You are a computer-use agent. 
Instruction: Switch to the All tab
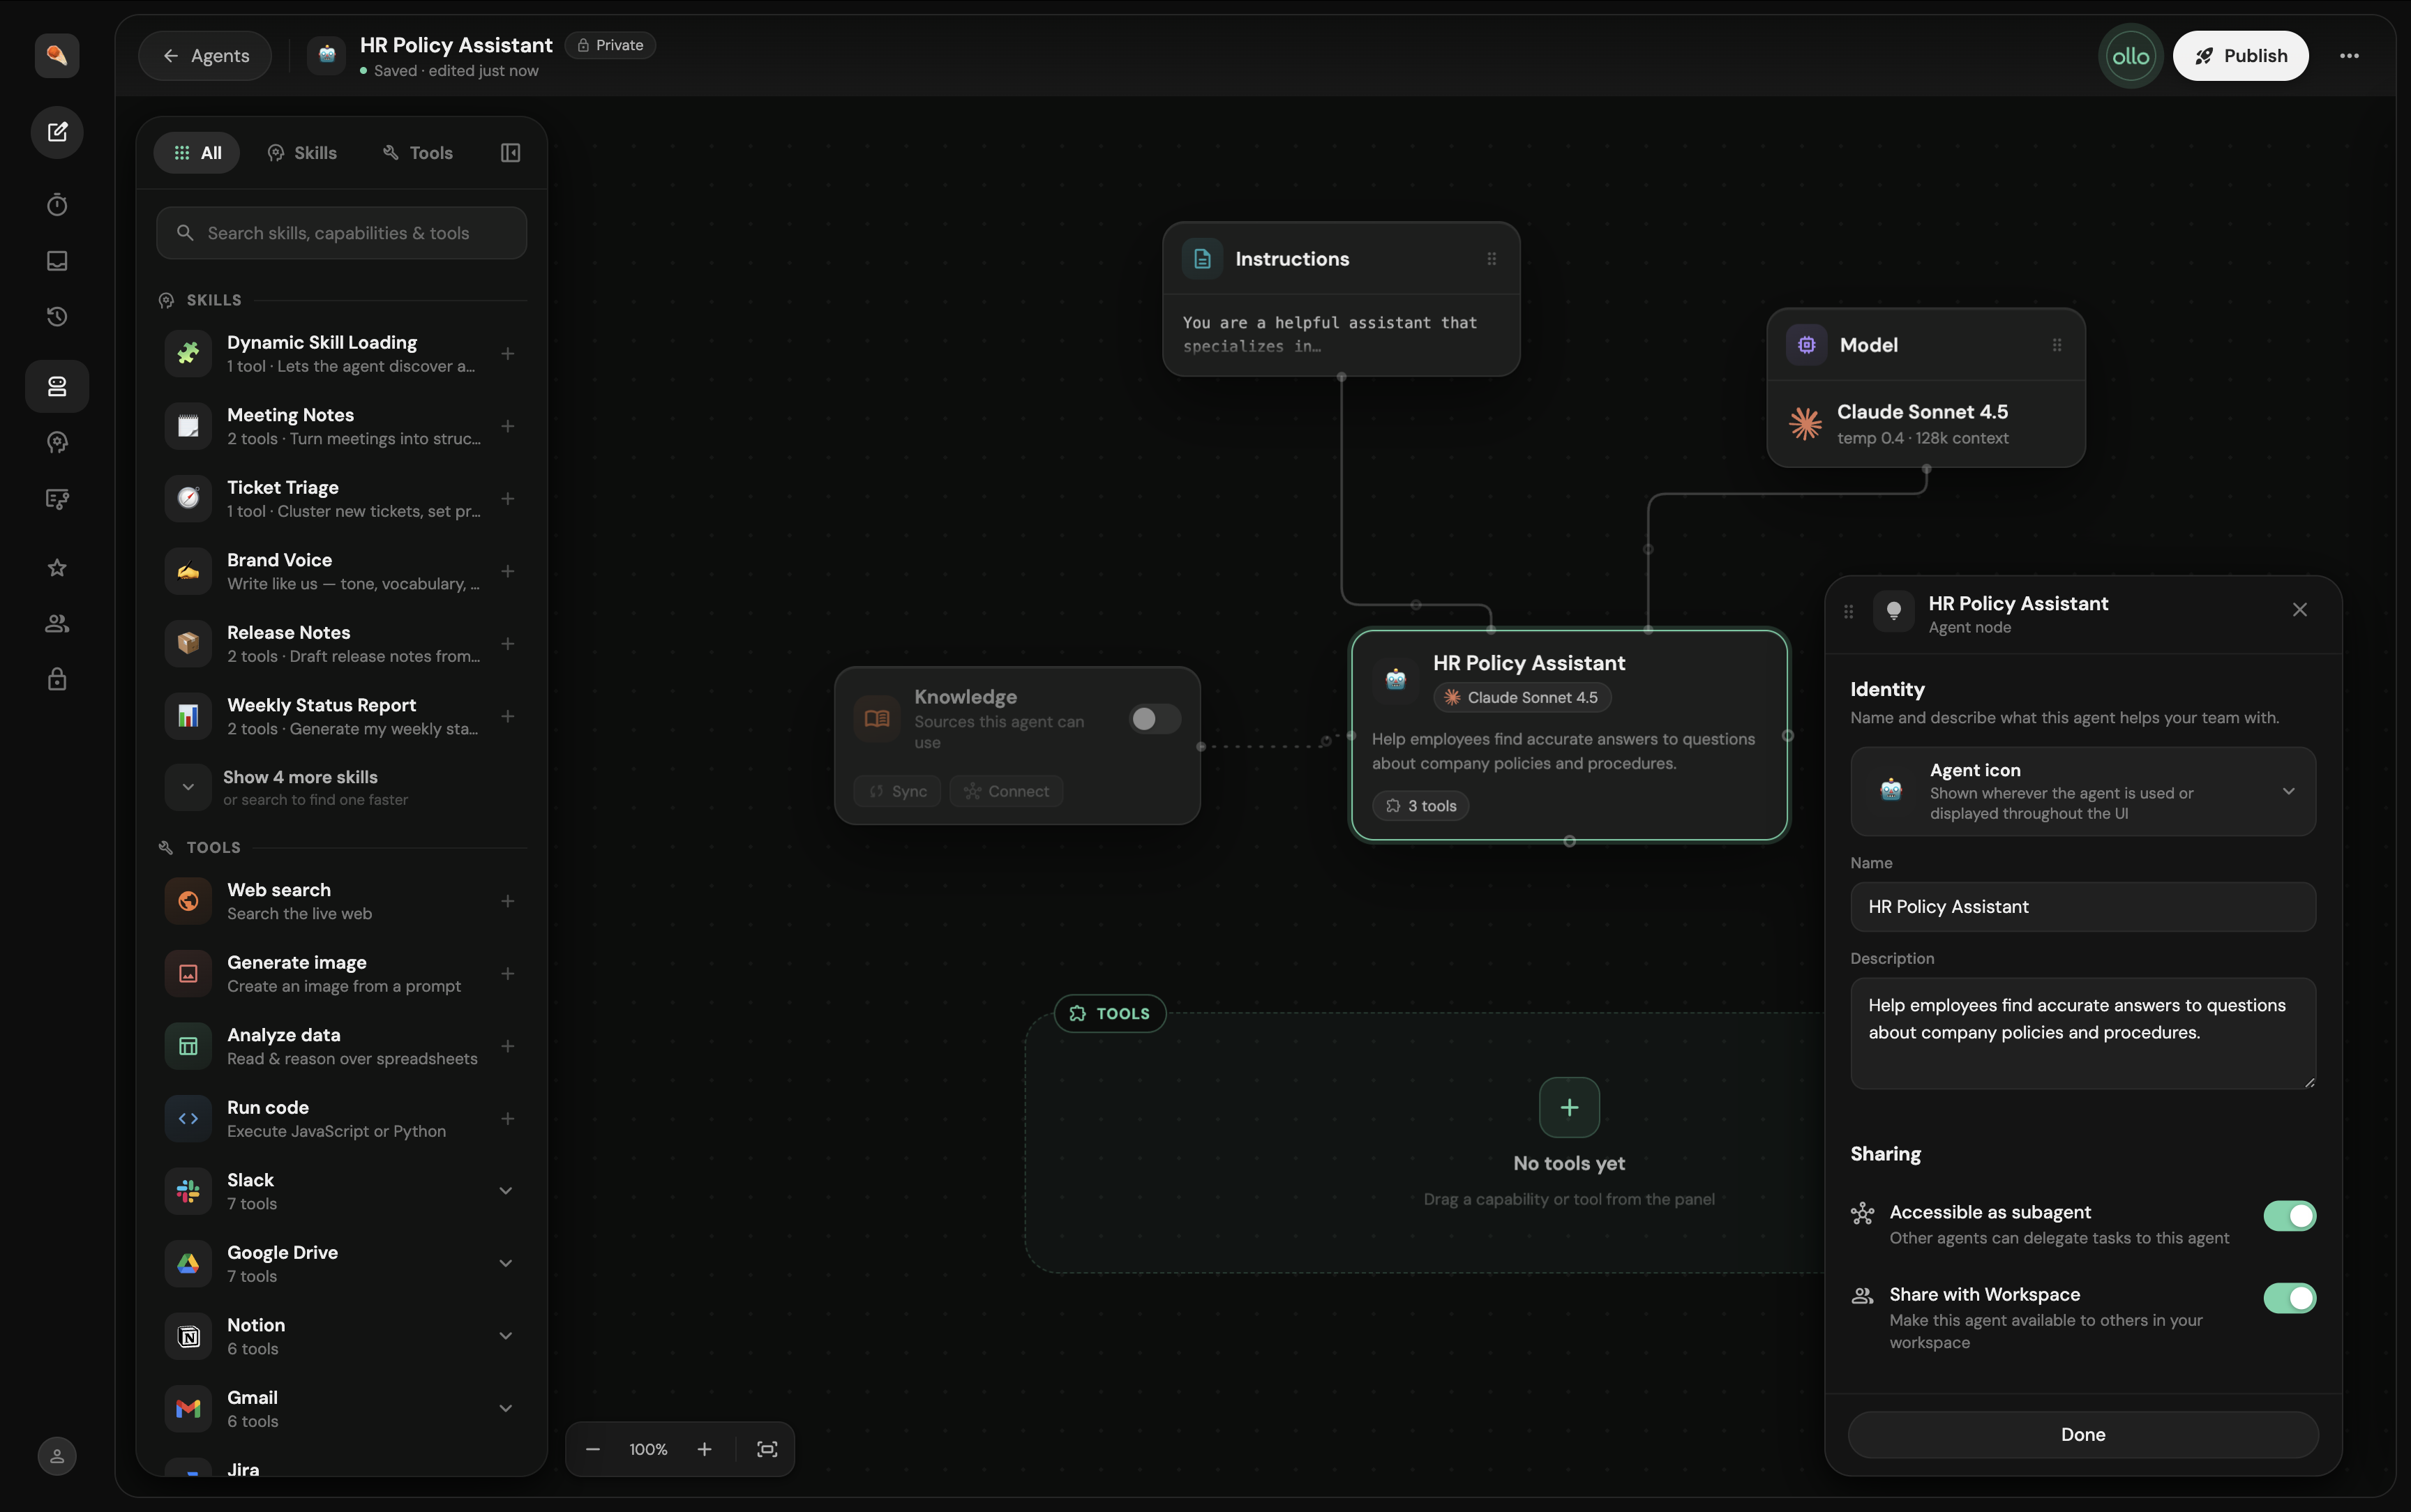pyautogui.click(x=197, y=153)
